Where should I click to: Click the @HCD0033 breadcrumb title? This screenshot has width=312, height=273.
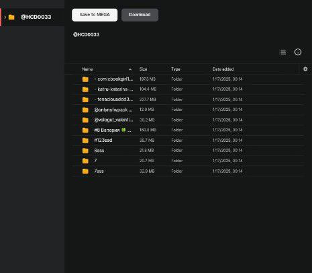[86, 34]
